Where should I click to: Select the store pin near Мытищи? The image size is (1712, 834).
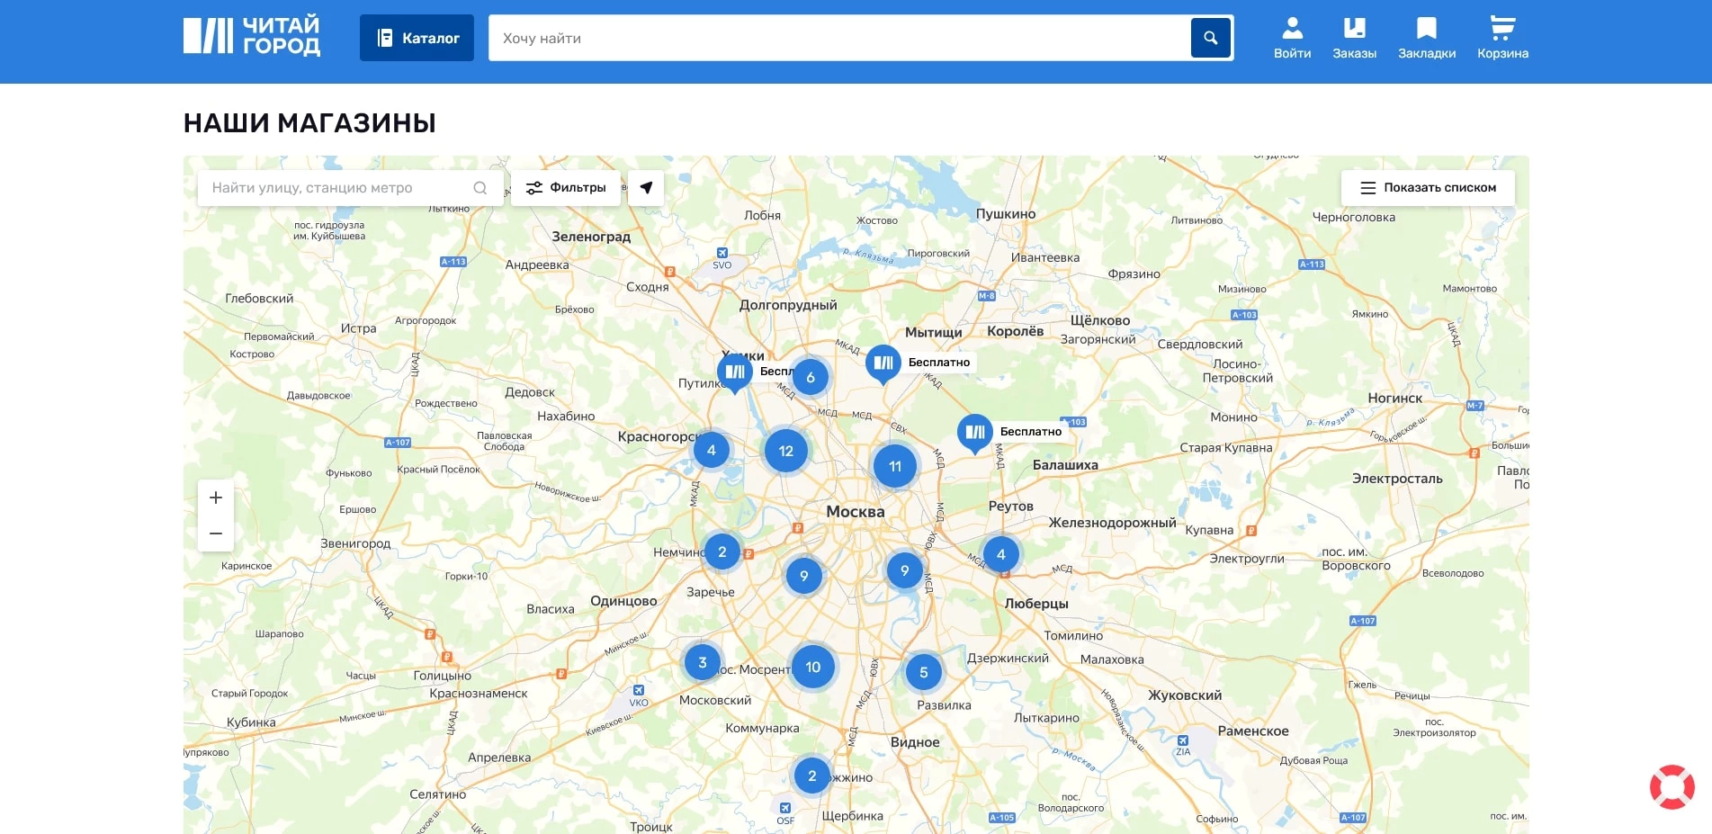(883, 363)
